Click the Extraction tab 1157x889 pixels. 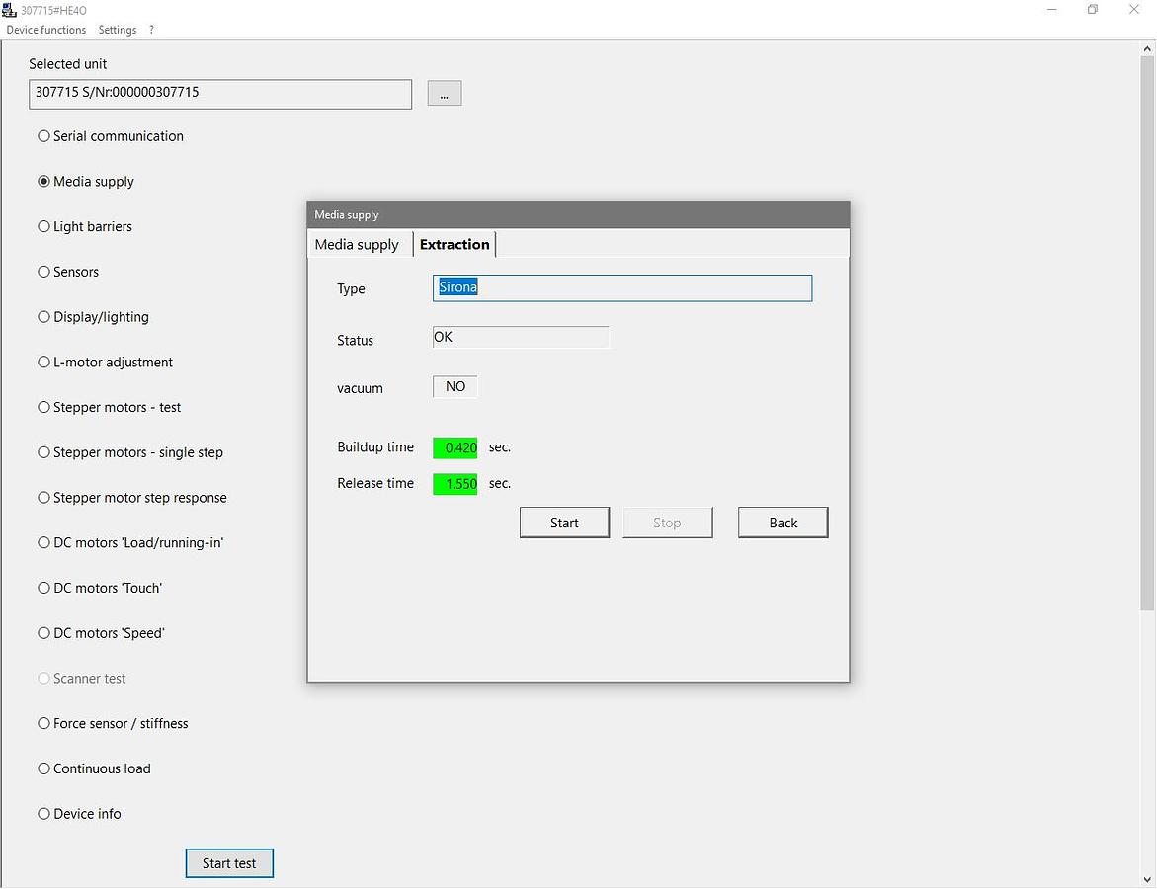tap(455, 244)
